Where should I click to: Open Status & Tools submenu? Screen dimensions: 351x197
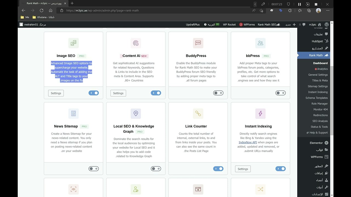(319, 127)
